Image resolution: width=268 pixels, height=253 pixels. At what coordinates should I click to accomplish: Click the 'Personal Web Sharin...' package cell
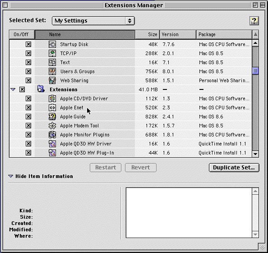[224, 80]
